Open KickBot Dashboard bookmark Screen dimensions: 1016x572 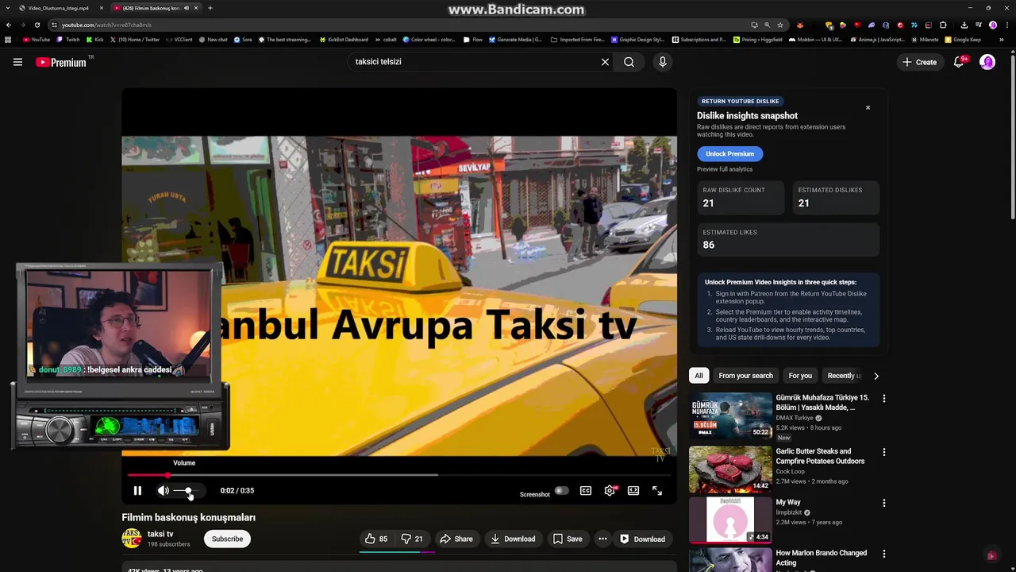[344, 40]
